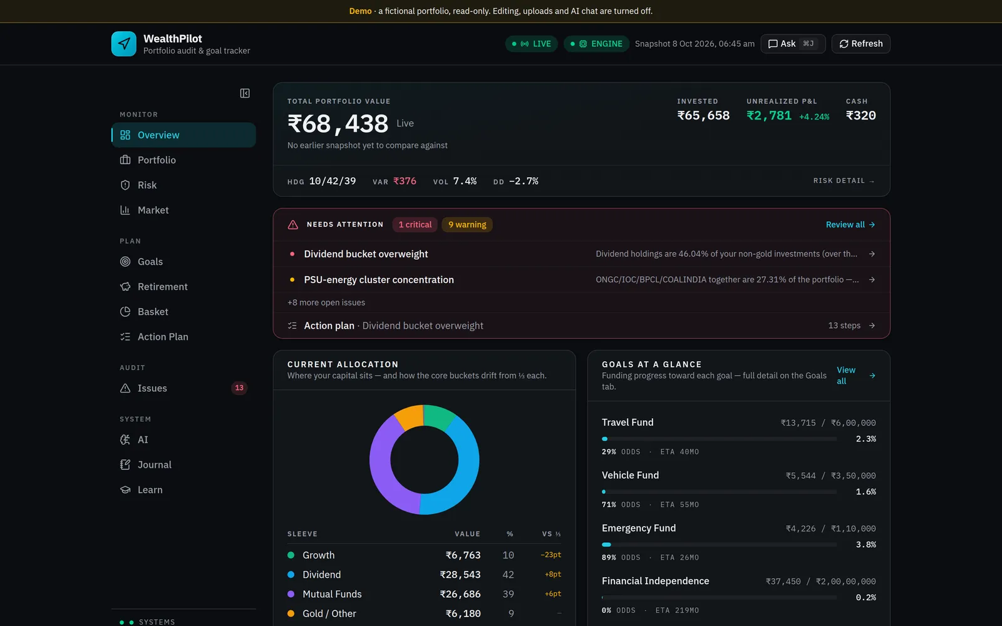Click the WealthPilot paper-plane logo
The width and height of the screenshot is (1002, 626).
tap(123, 44)
